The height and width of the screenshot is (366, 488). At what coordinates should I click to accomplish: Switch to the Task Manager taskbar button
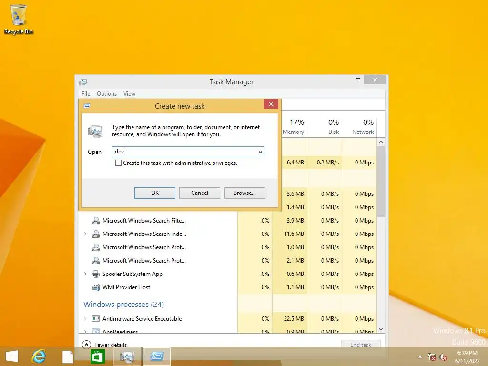[127, 356]
